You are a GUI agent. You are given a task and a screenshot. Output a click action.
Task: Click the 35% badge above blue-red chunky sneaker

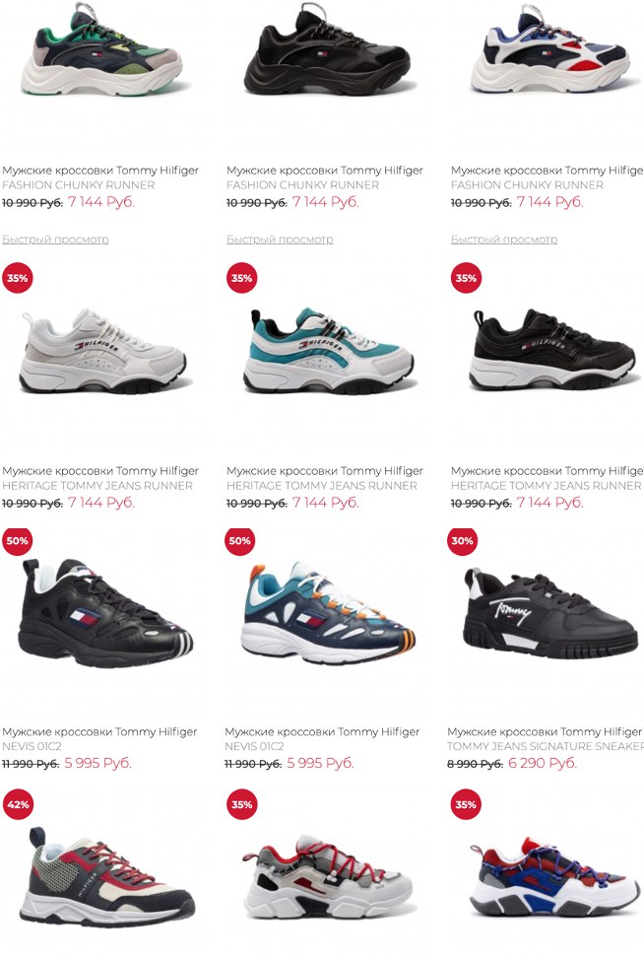click(466, 804)
